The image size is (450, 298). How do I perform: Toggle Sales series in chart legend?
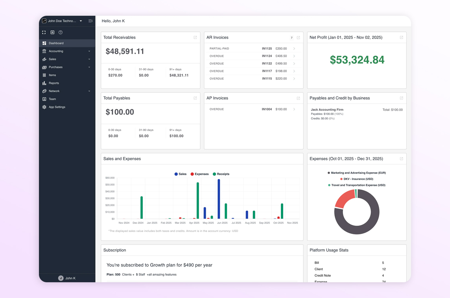181,174
